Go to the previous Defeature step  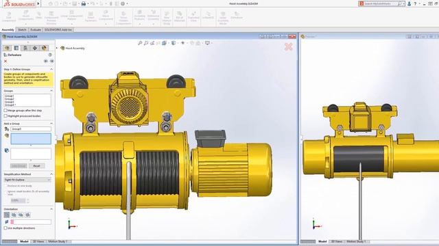click(x=46, y=61)
